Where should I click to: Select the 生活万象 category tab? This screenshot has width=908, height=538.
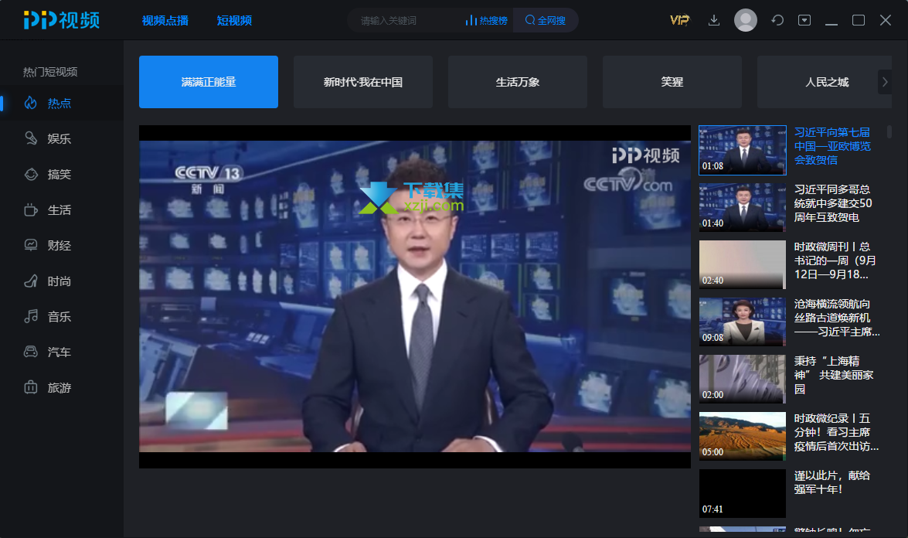tap(518, 82)
